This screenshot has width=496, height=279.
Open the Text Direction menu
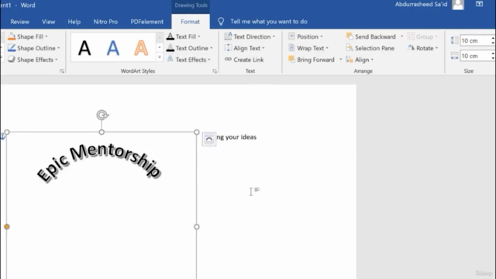coord(250,36)
